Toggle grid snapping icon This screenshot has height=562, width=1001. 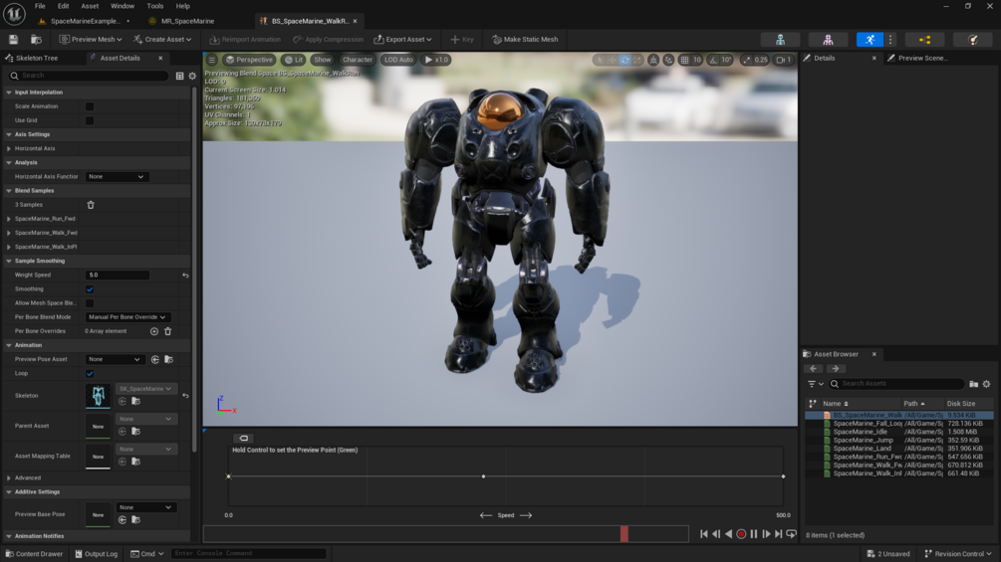[x=684, y=60]
